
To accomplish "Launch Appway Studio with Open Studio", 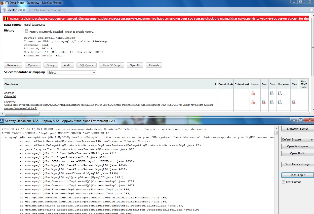I will coord(297,153).
